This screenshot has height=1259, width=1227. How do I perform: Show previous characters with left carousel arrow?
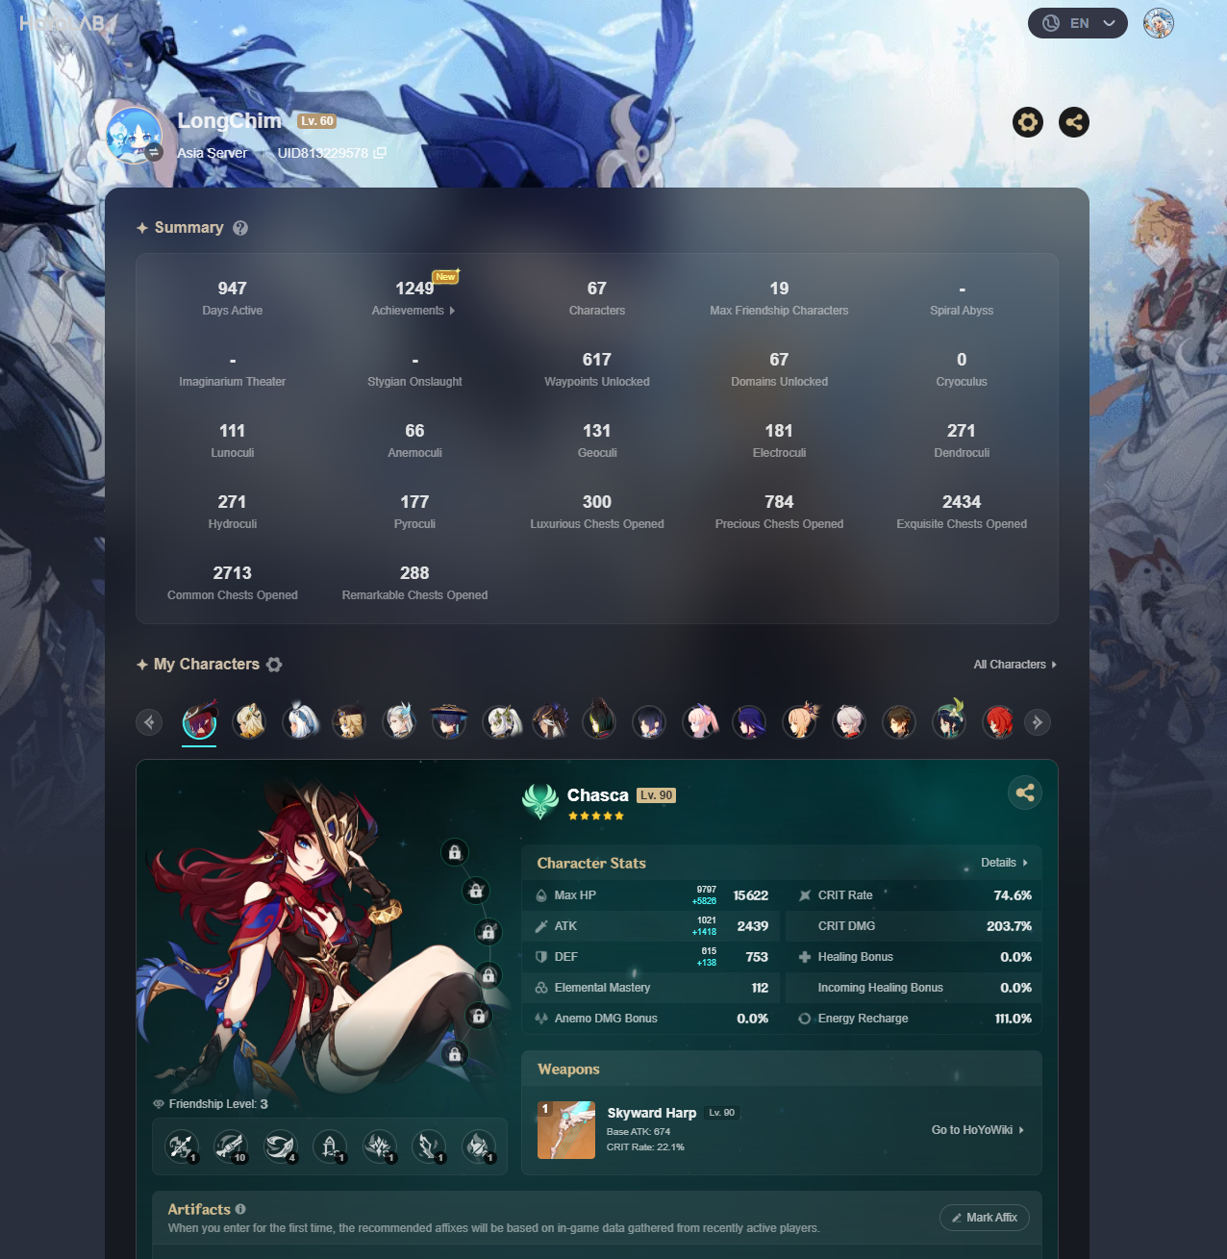(x=149, y=722)
